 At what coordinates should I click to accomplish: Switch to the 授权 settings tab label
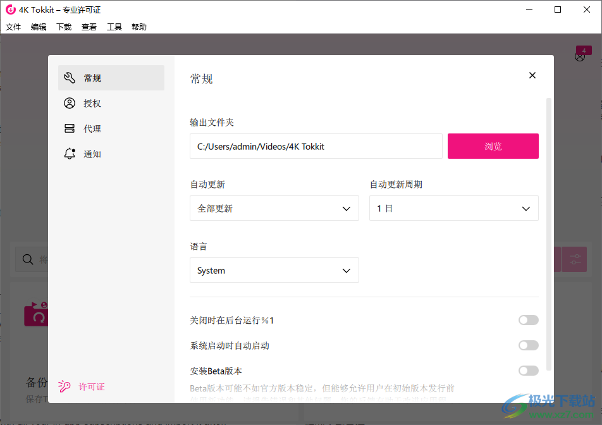click(92, 103)
